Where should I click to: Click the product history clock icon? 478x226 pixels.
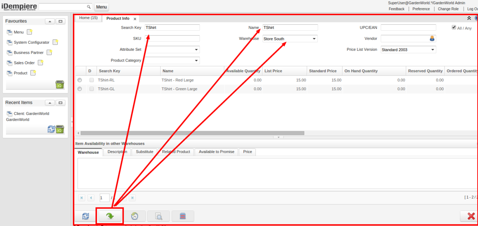[135, 216]
